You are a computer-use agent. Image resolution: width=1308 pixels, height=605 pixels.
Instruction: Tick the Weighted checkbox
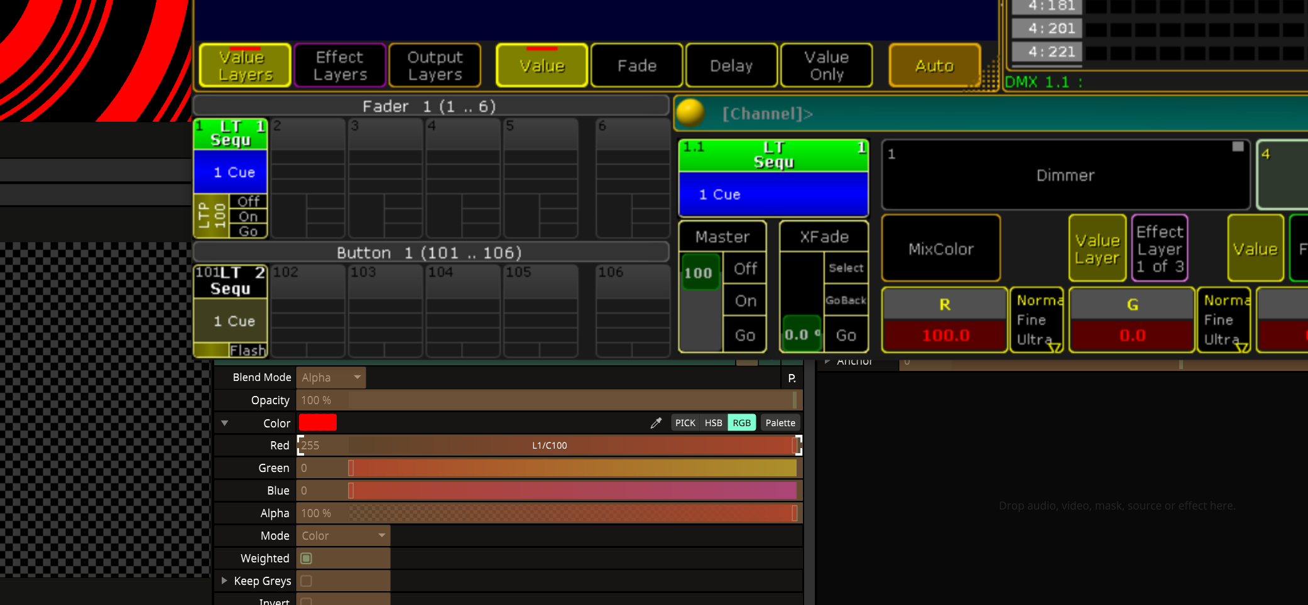pyautogui.click(x=306, y=558)
